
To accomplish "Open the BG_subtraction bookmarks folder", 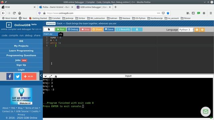I will [x=96, y=18].
